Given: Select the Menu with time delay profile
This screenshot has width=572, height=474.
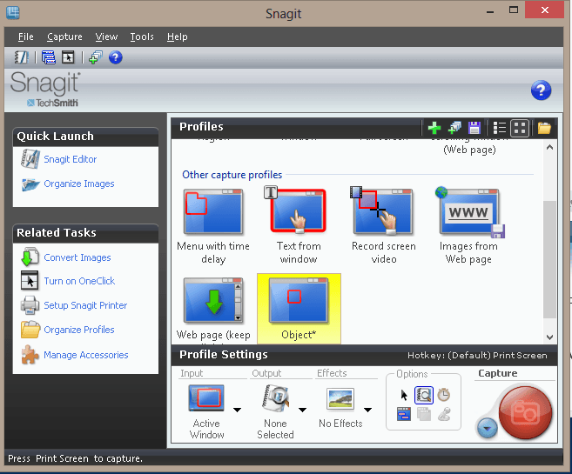Looking at the screenshot, I should (x=213, y=226).
